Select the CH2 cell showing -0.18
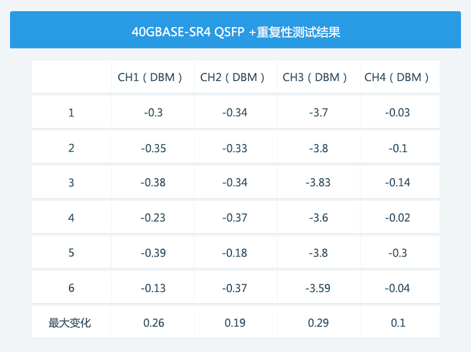The image size is (471, 352). 235,253
